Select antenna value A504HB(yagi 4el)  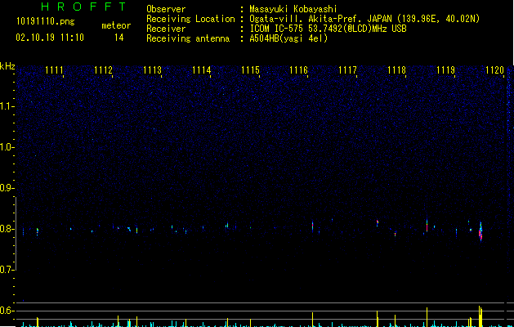click(288, 38)
